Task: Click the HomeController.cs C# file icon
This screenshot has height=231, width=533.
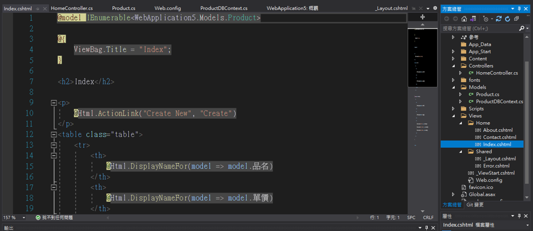Action: (471, 73)
